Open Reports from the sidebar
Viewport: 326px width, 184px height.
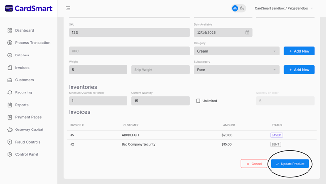click(x=21, y=105)
